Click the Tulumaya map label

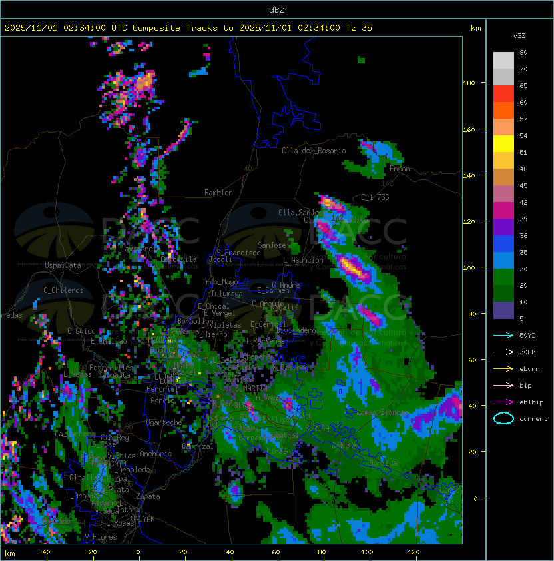[227, 294]
